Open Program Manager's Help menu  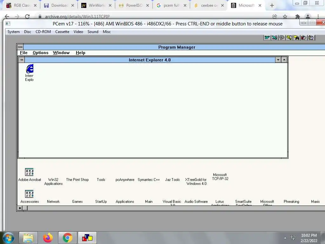point(80,53)
